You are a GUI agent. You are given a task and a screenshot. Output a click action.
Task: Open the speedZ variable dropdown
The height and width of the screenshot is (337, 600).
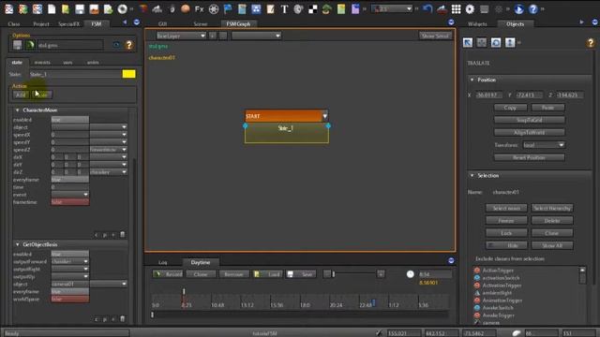tap(109, 150)
